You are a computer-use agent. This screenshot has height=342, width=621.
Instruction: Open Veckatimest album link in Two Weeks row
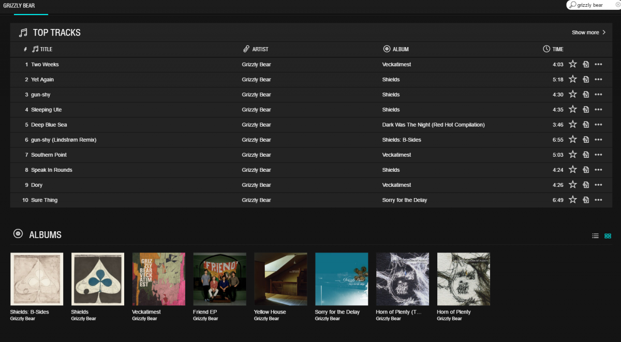pos(396,64)
